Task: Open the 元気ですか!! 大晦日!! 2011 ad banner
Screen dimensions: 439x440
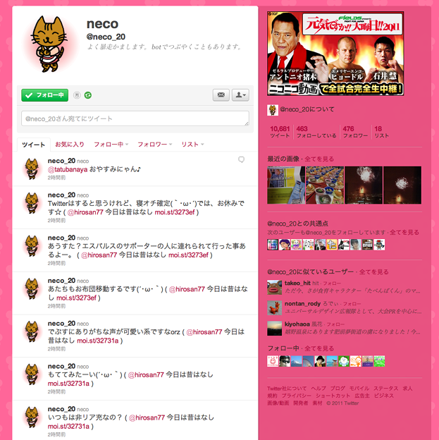Action: point(335,54)
